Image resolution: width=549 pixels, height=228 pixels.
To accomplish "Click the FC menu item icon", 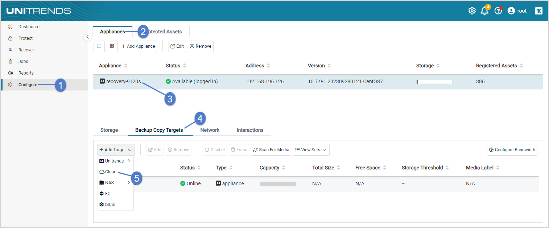I will tap(102, 194).
